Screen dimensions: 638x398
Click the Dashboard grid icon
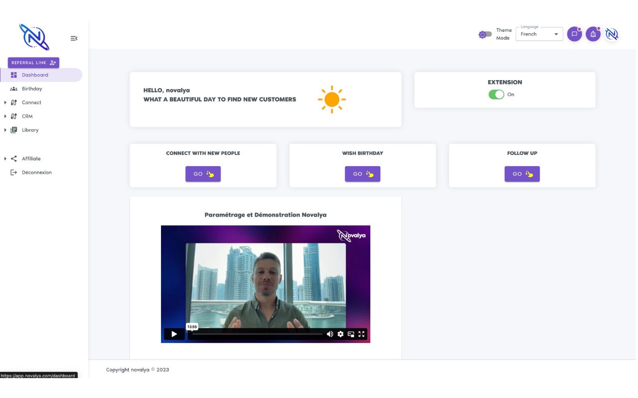coord(14,75)
